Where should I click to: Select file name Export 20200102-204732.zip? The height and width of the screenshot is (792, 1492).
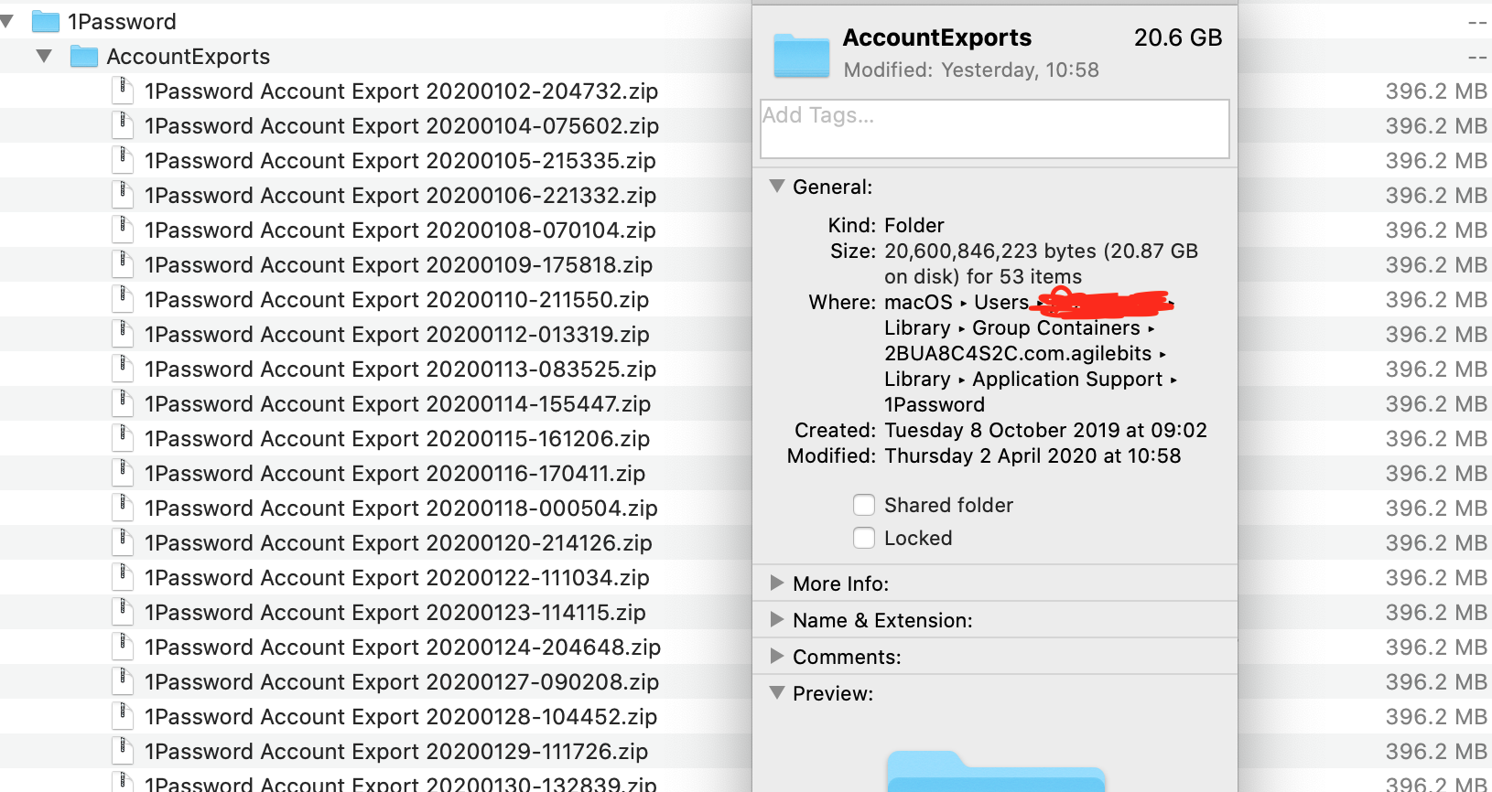coord(402,91)
